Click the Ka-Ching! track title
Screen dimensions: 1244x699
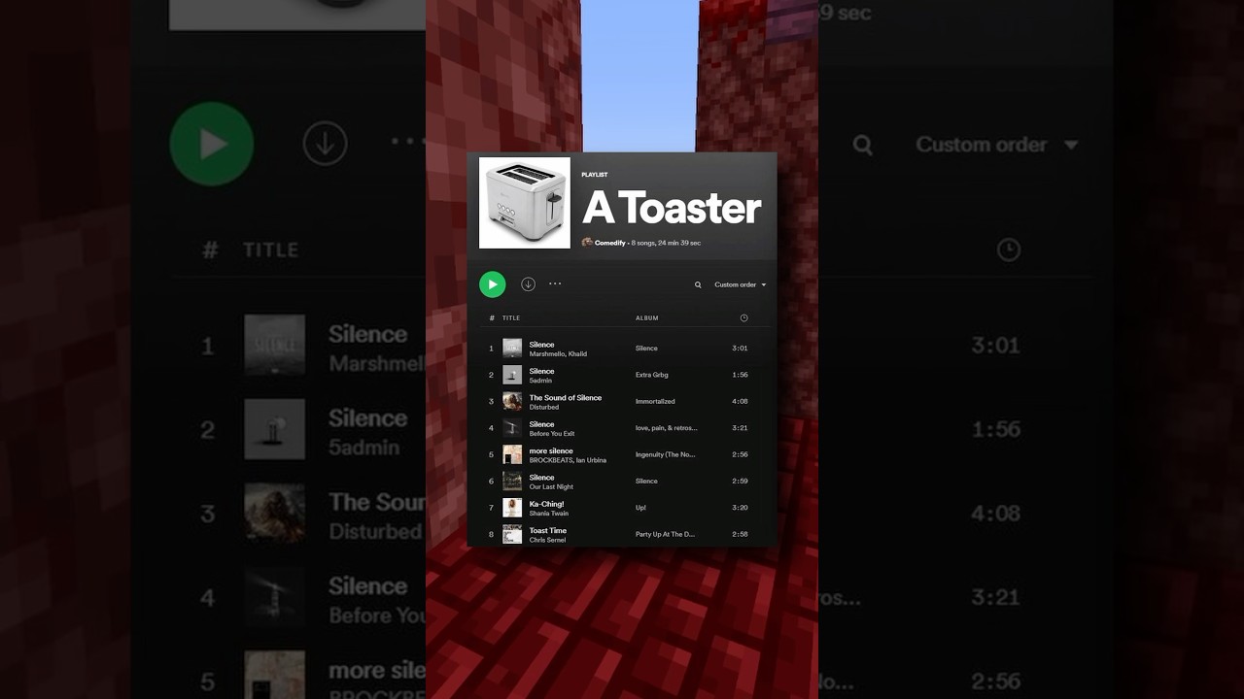coord(546,504)
